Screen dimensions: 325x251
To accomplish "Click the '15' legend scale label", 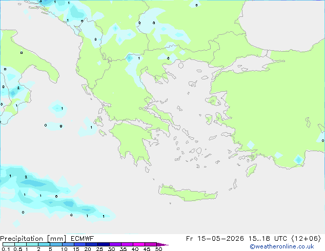I will pyautogui.click(x=76, y=249).
